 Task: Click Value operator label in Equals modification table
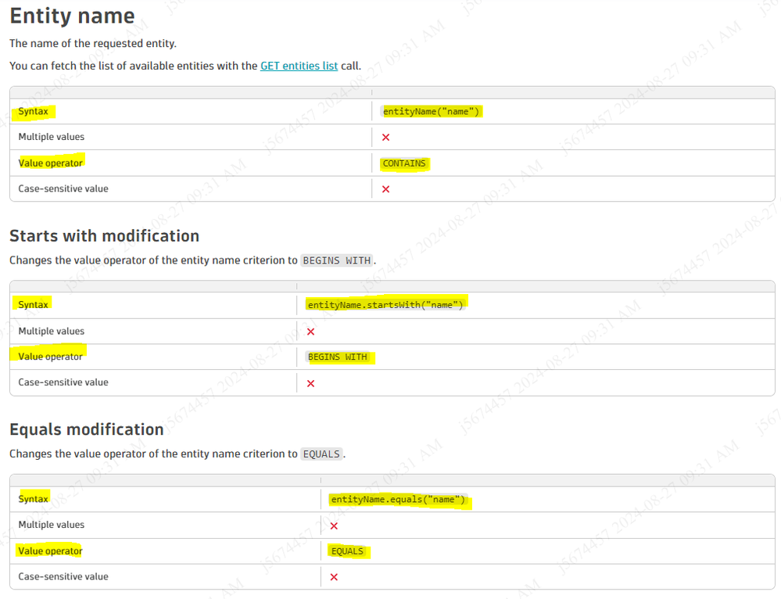point(50,551)
